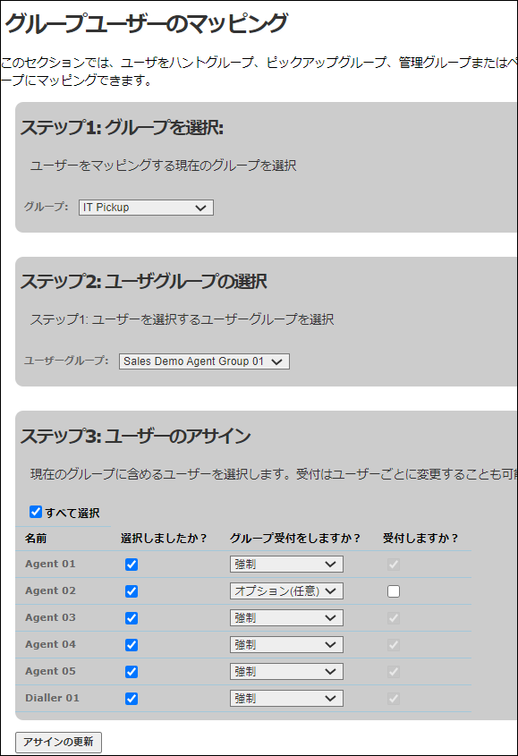Toggle the すべて選択 checkbox
This screenshot has height=756, width=518.
36,512
